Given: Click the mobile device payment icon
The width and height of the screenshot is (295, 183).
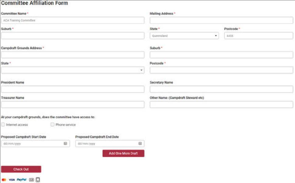Looking at the screenshot, I should point(38,180).
